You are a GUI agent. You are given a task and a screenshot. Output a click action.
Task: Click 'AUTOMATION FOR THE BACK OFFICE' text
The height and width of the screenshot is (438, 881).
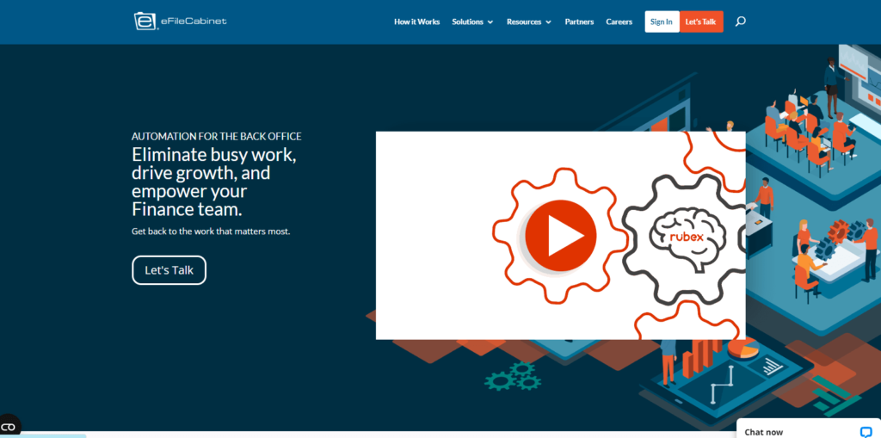pyautogui.click(x=216, y=136)
